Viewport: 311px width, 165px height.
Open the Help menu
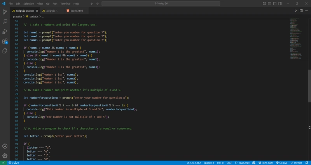click(x=76, y=3)
